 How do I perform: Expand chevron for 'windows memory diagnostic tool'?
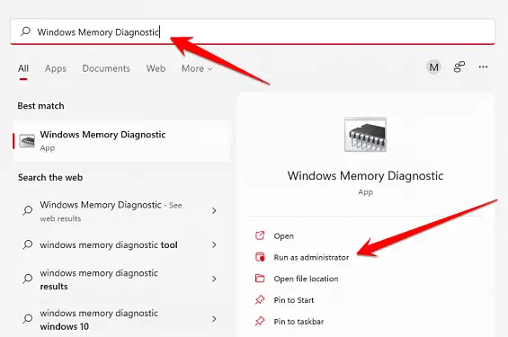coord(214,244)
